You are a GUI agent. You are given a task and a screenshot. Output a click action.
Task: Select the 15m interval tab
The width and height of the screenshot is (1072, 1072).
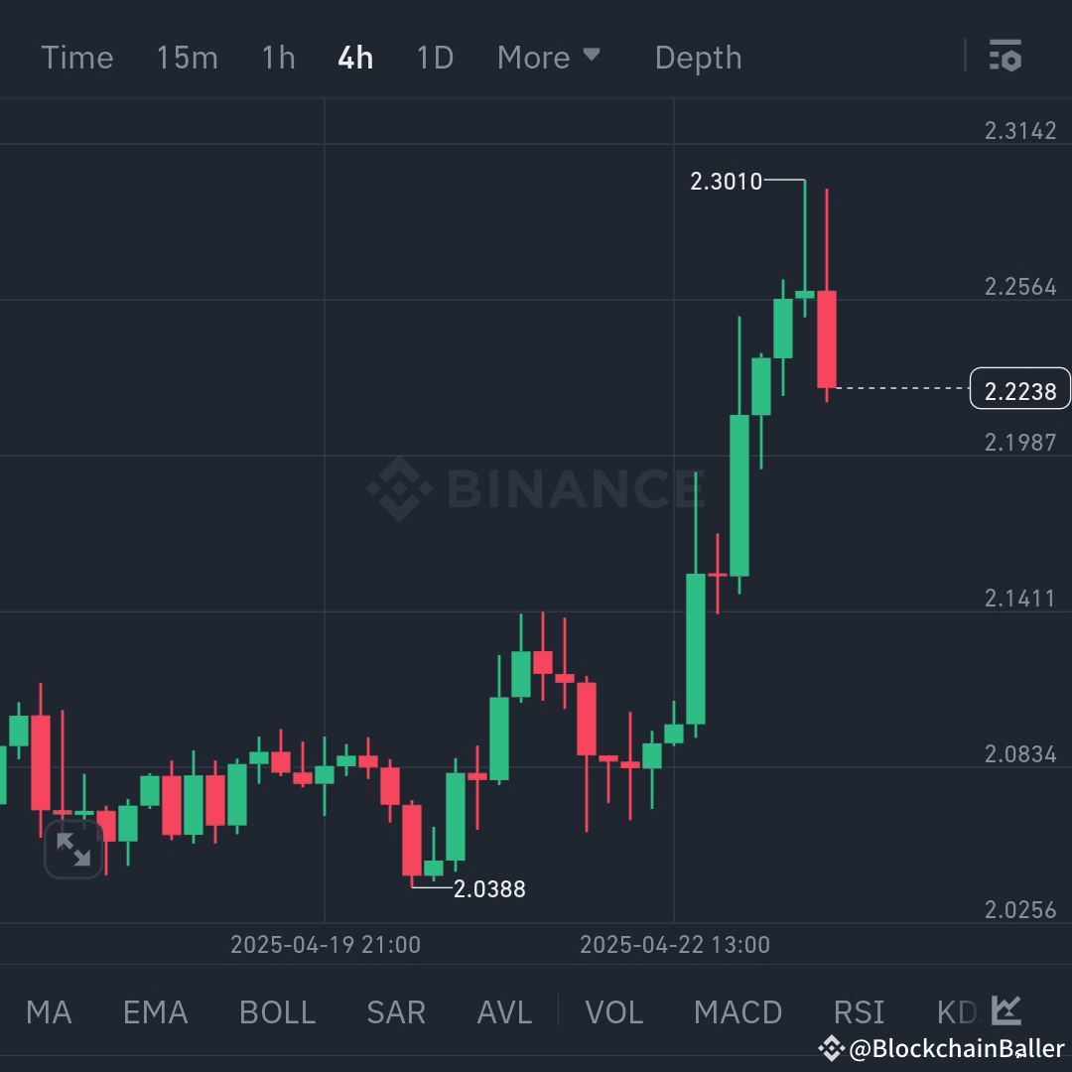pyautogui.click(x=187, y=58)
